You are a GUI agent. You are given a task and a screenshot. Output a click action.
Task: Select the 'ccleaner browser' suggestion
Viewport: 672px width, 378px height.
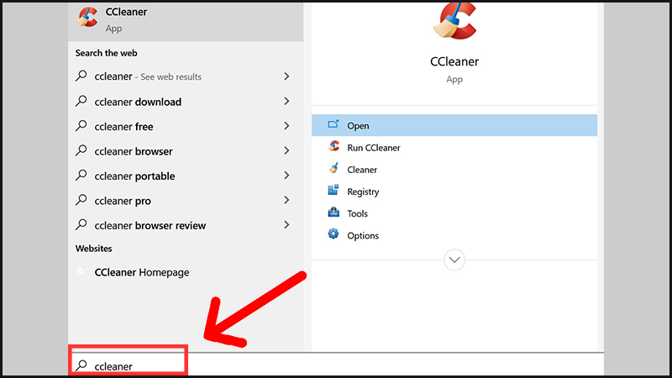click(186, 151)
